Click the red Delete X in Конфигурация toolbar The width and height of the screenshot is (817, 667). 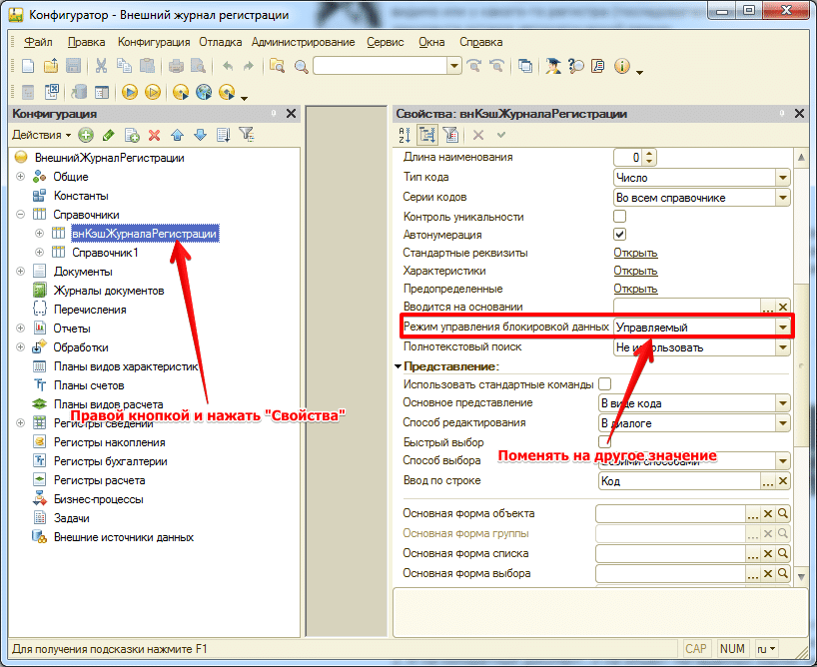[154, 135]
